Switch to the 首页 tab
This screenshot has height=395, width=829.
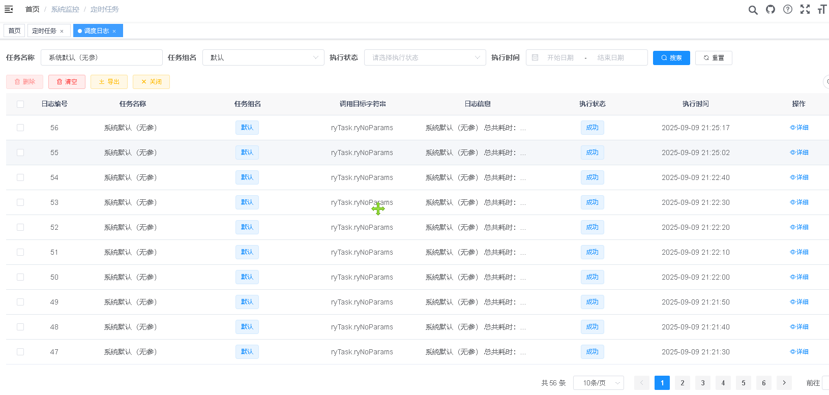point(14,31)
